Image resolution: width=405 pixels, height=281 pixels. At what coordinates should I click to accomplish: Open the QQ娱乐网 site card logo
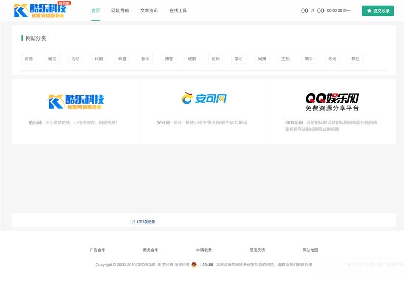(332, 102)
